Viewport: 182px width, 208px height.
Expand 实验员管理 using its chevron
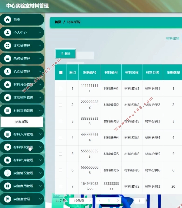(x=40, y=46)
